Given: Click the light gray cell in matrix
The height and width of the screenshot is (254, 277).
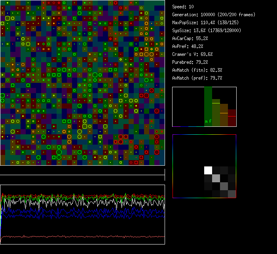Looking at the screenshot, I should coord(216,178).
